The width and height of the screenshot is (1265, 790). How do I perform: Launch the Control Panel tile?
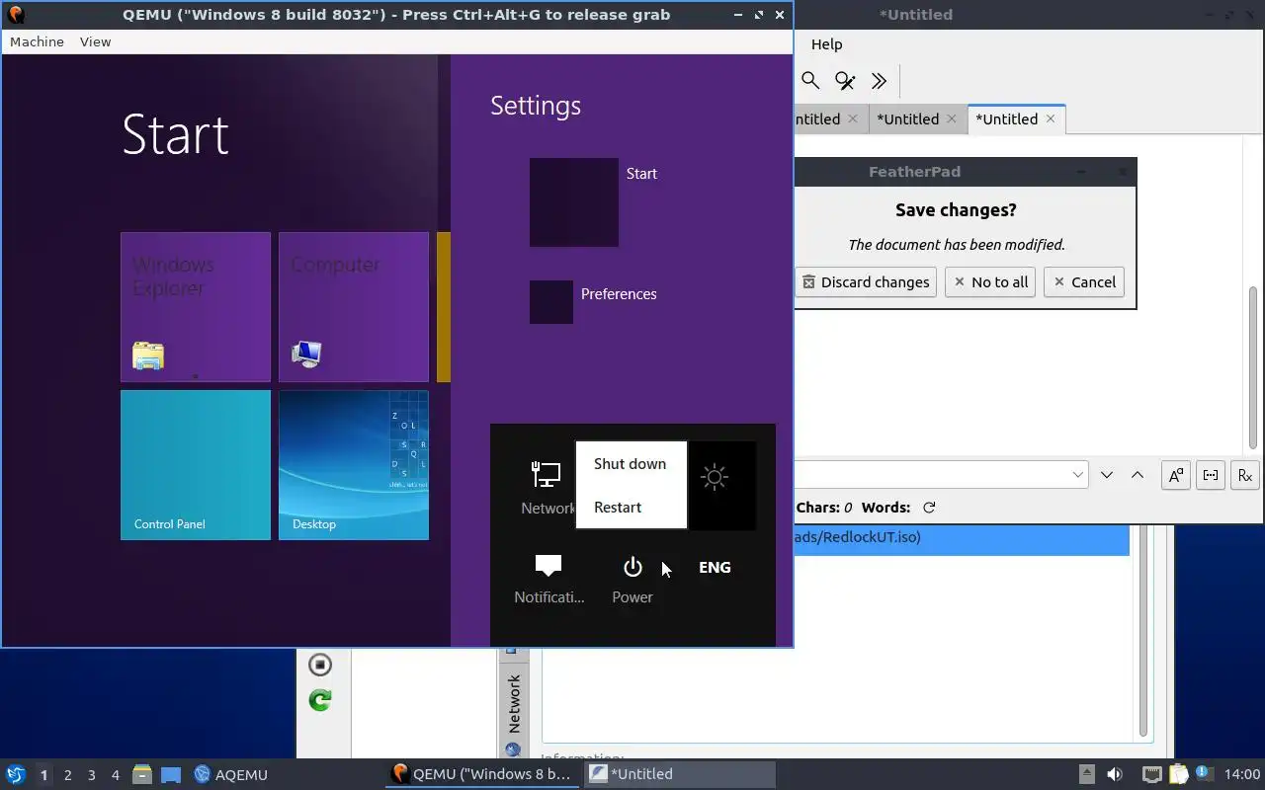tap(196, 465)
